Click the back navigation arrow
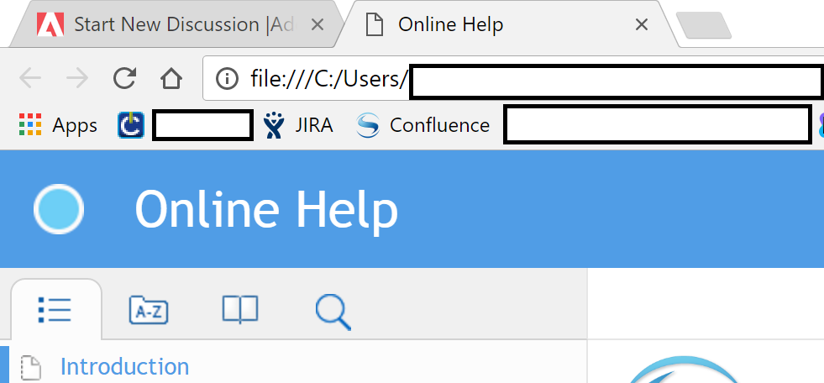 coord(30,79)
